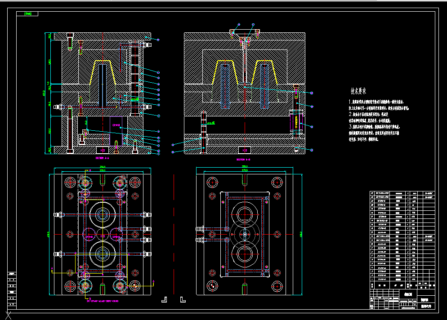
Task: Select the SECTION A-A view label
Action: (x=103, y=158)
